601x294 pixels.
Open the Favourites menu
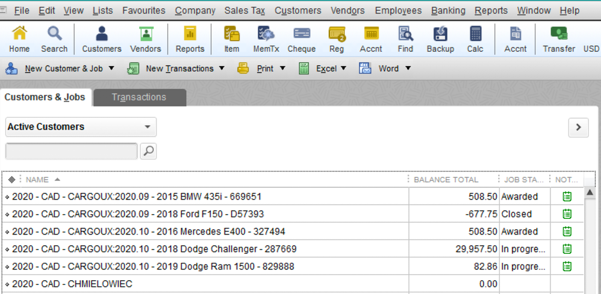tap(144, 10)
